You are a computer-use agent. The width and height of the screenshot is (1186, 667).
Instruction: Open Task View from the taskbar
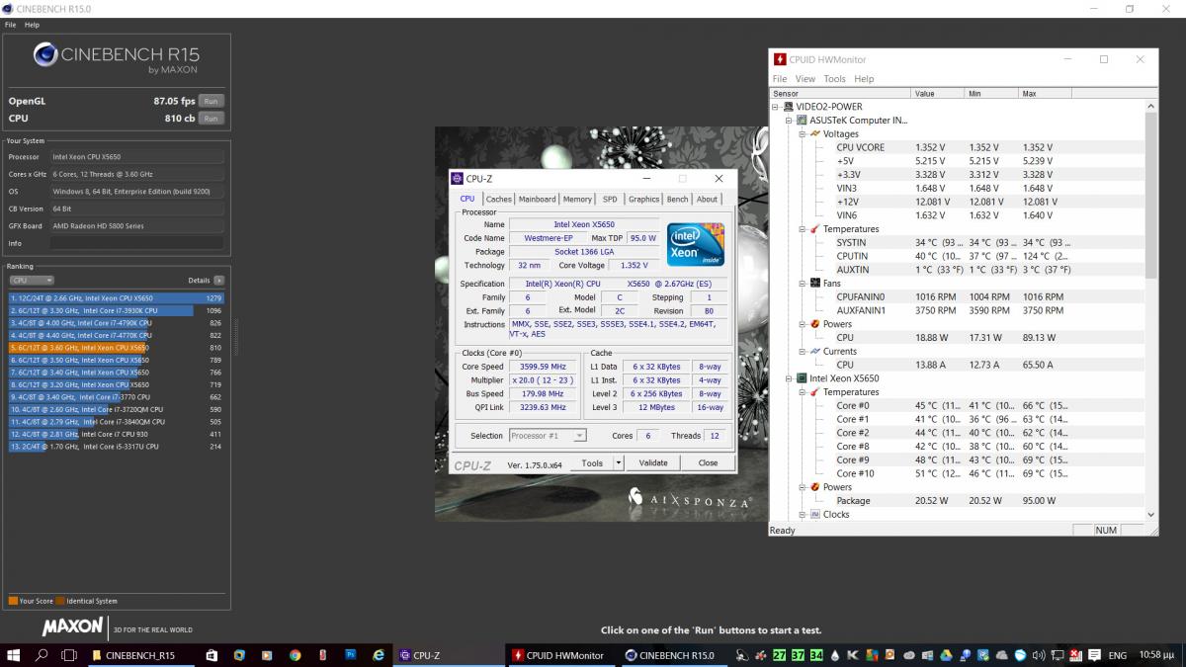click(x=69, y=654)
